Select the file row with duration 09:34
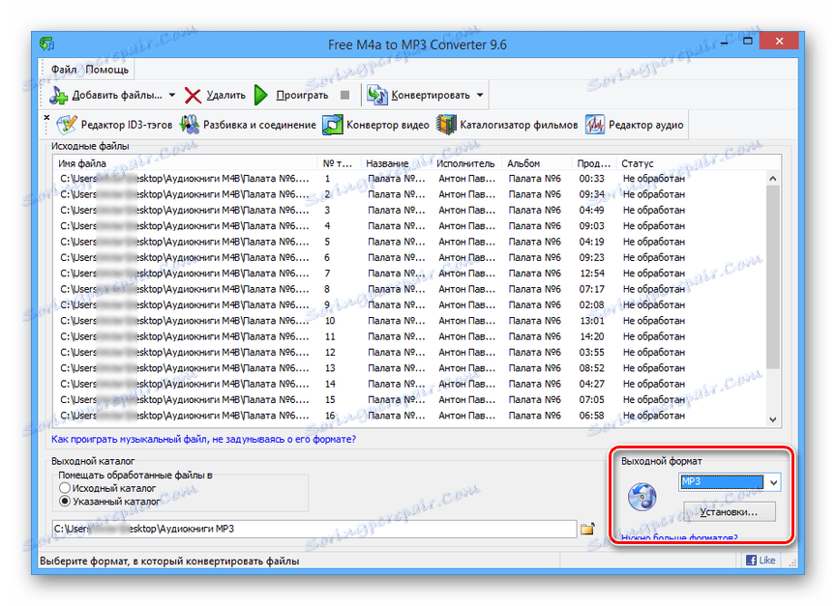The height and width of the screenshot is (606, 836). [x=410, y=194]
